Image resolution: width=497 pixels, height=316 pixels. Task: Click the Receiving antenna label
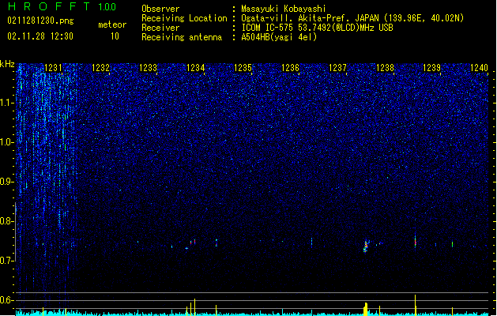point(182,37)
